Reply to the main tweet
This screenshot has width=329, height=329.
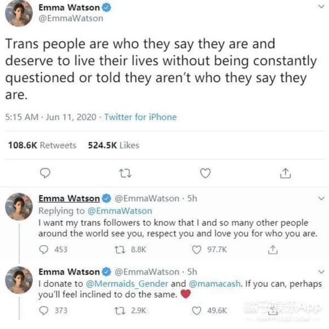point(46,173)
